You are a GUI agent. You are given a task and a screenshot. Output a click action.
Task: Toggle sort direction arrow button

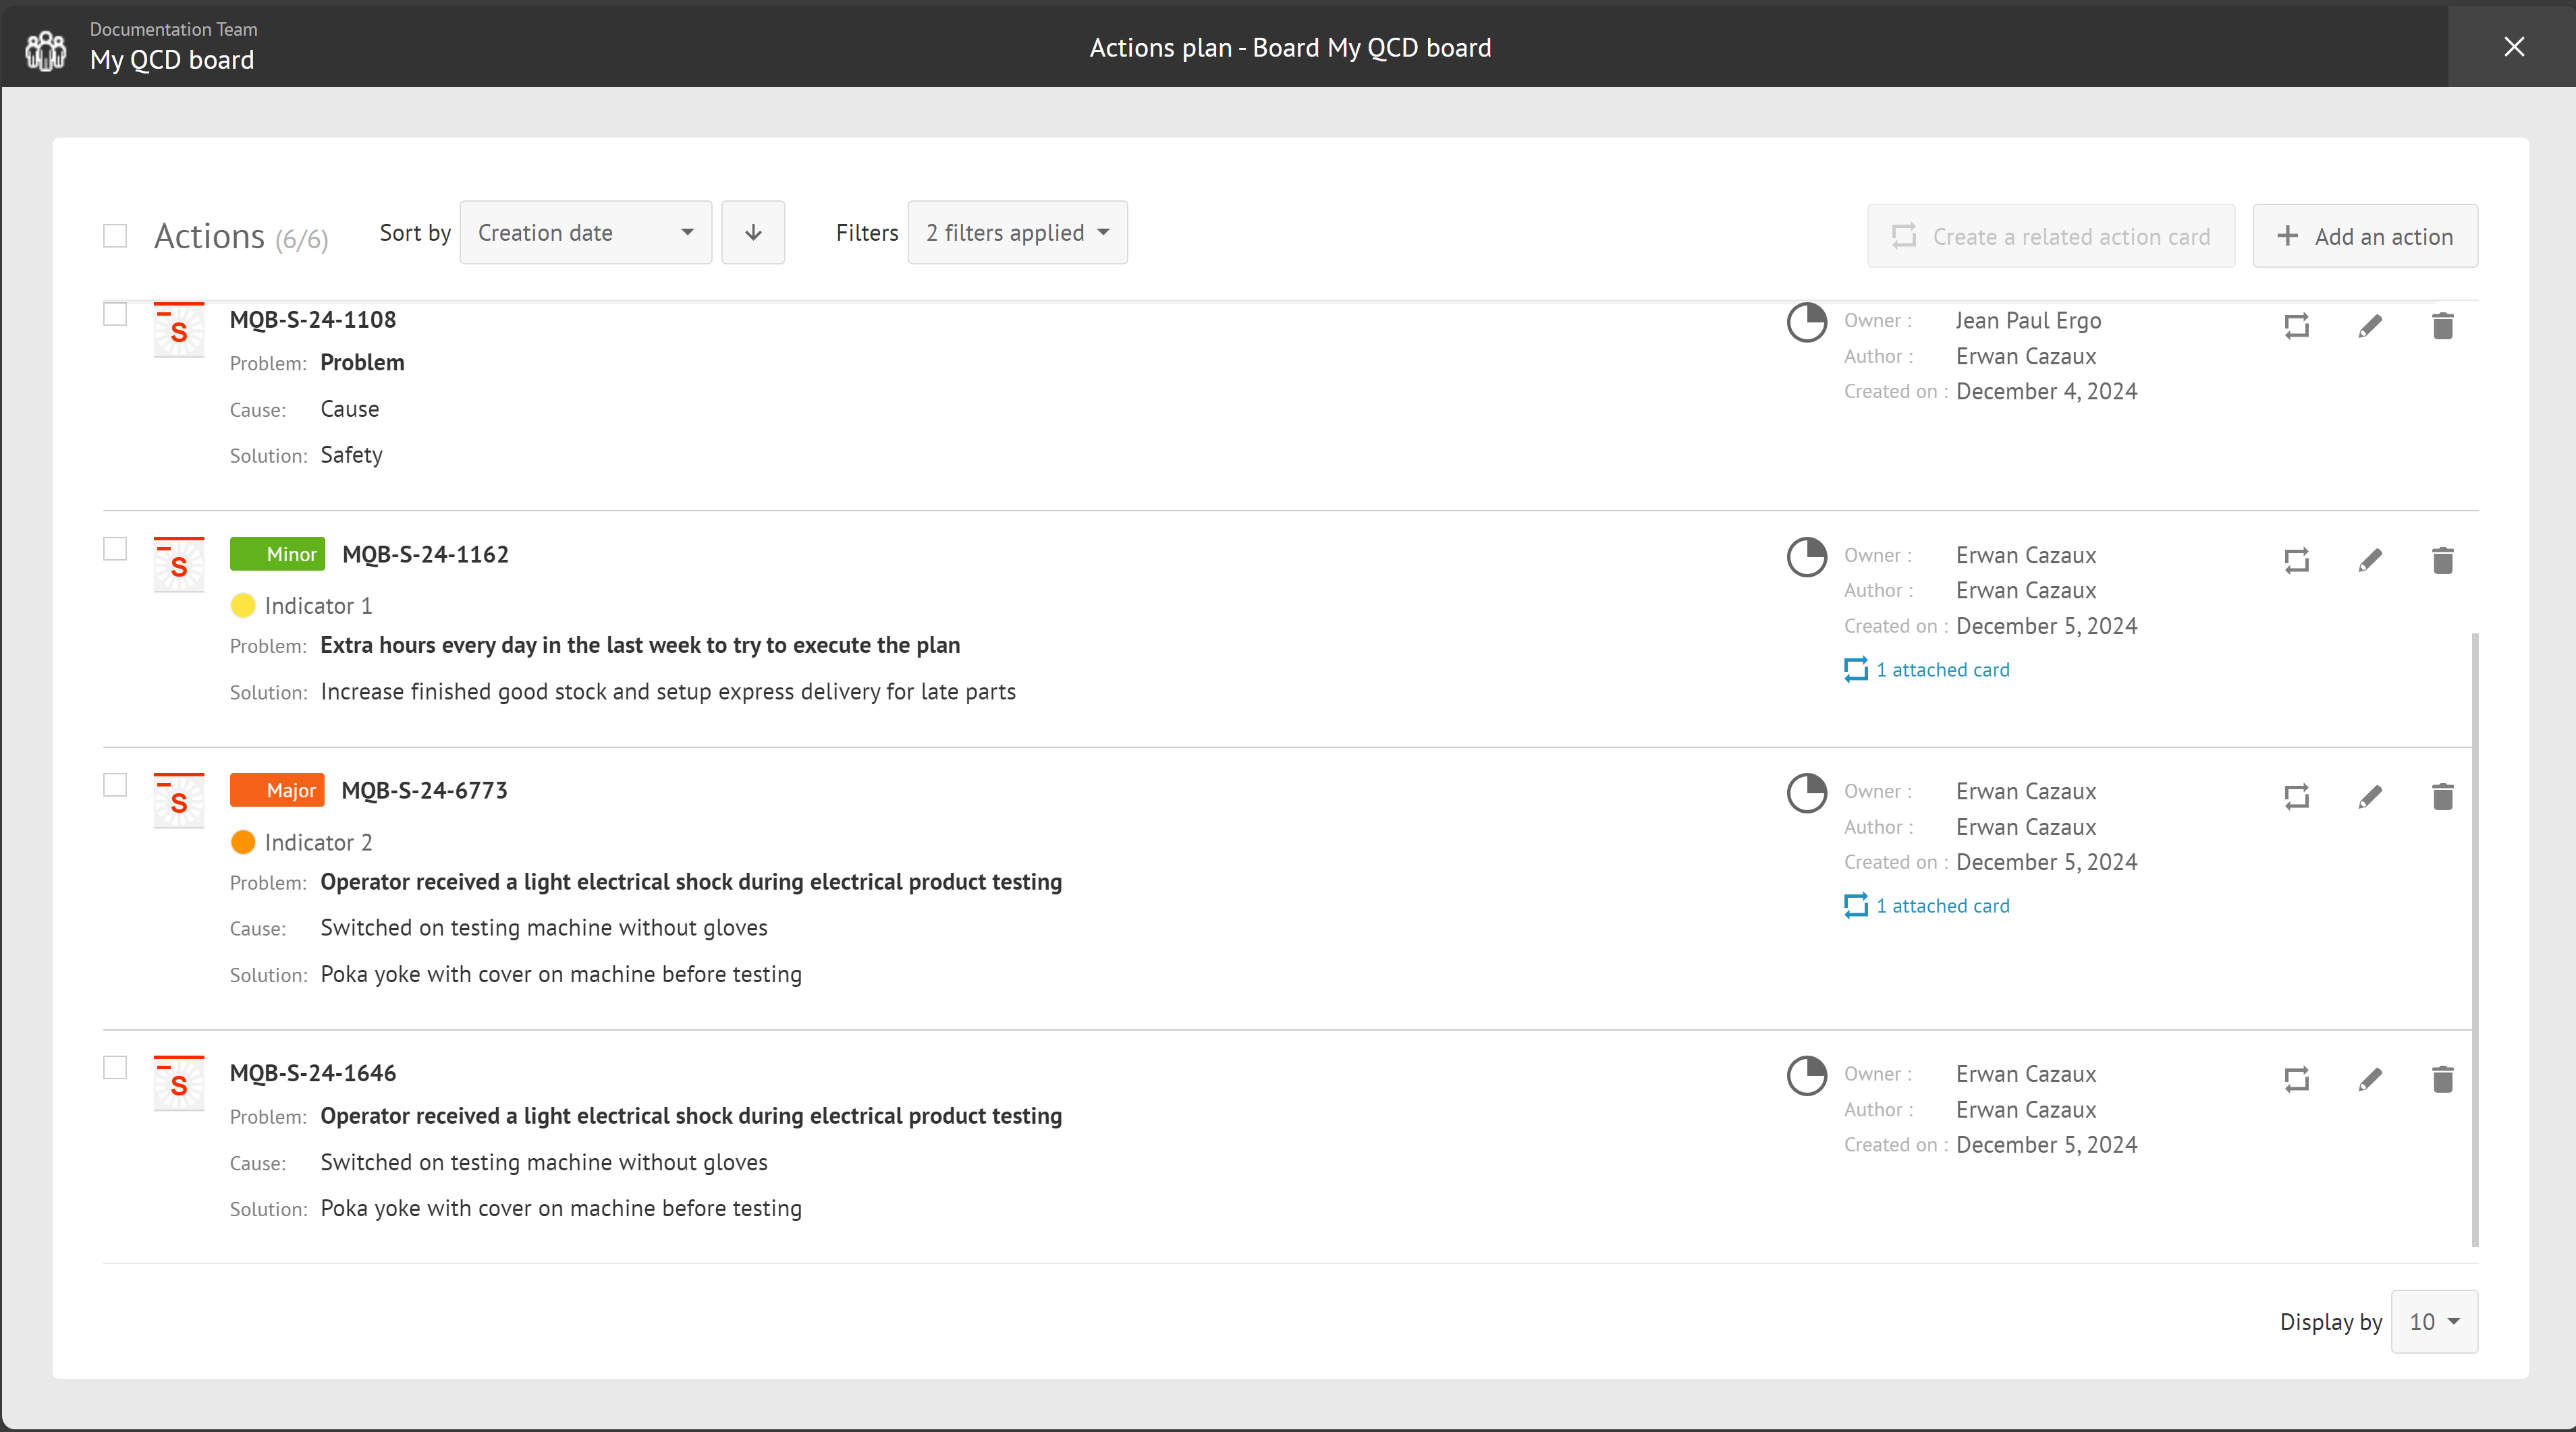(753, 233)
